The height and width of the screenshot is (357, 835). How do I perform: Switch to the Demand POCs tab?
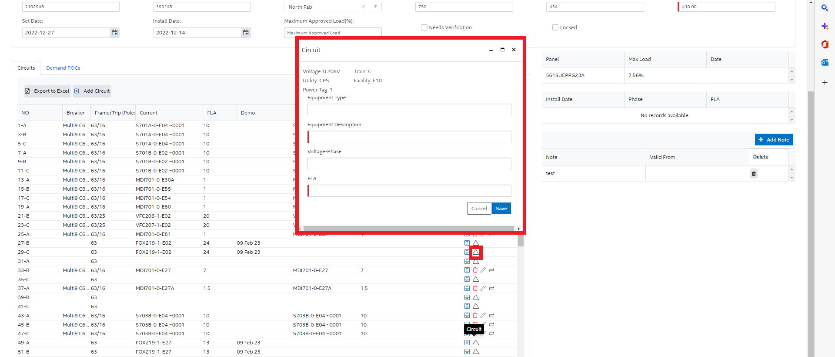point(63,68)
